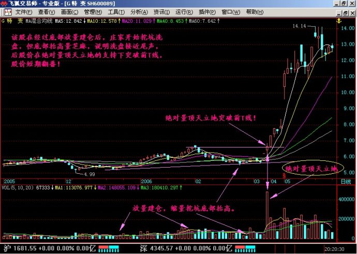Open the 资讯(I) menu
Image resolution: width=357 pixels, height=254 pixels.
tap(161, 12)
